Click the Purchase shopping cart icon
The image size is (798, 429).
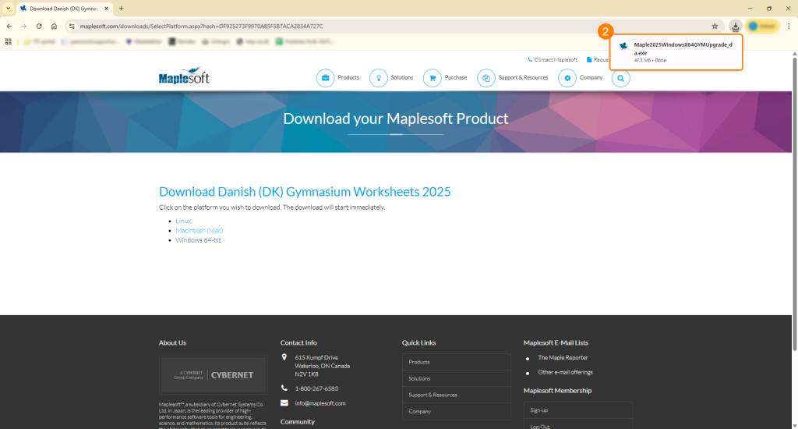(x=432, y=78)
